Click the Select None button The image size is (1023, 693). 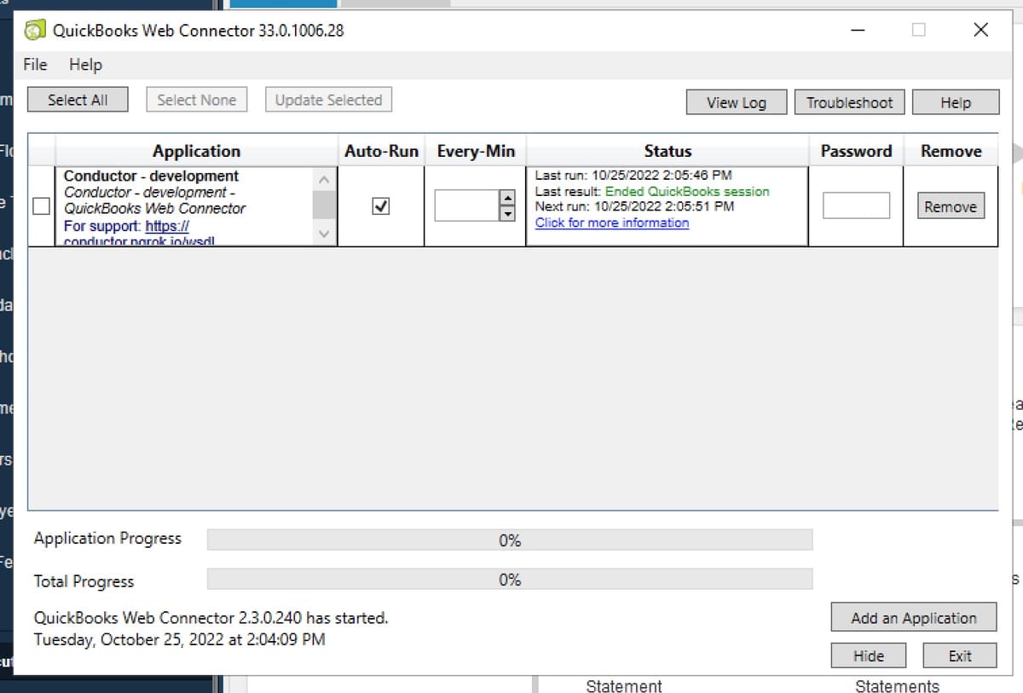196,99
